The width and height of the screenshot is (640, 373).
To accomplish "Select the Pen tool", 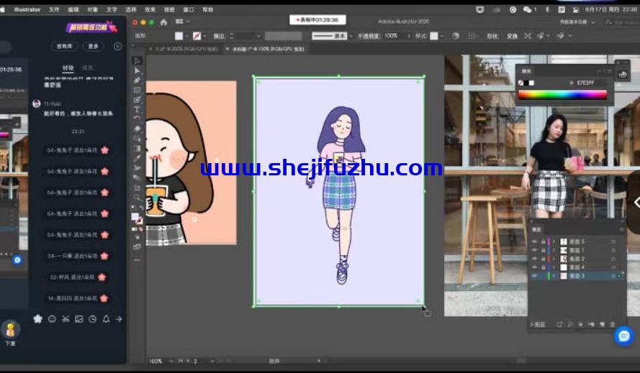I will (x=137, y=80).
